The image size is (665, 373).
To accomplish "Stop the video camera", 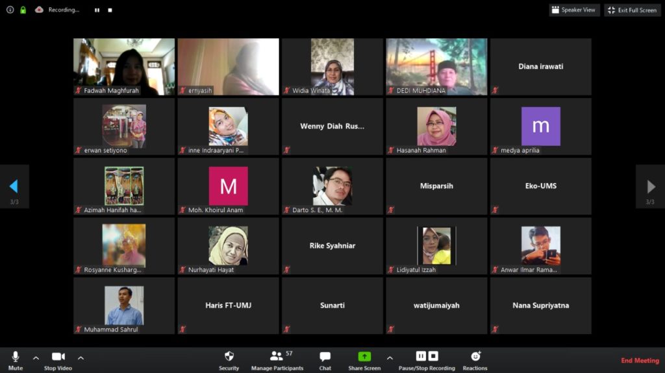I will 58,360.
